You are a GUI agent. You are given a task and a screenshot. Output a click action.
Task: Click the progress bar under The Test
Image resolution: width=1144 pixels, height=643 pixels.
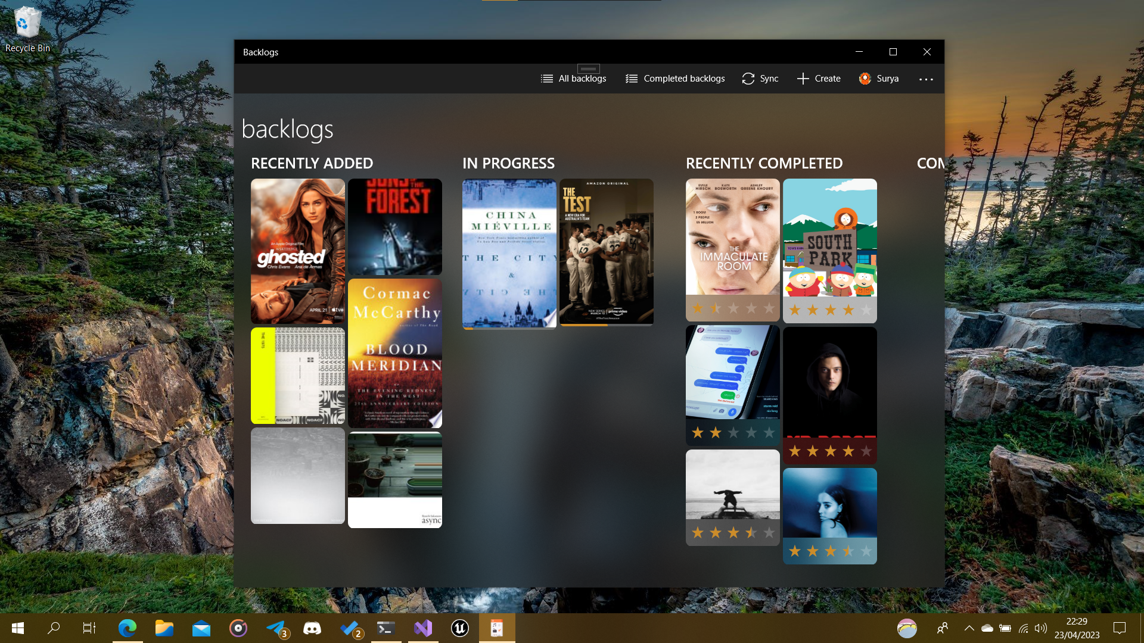606,325
